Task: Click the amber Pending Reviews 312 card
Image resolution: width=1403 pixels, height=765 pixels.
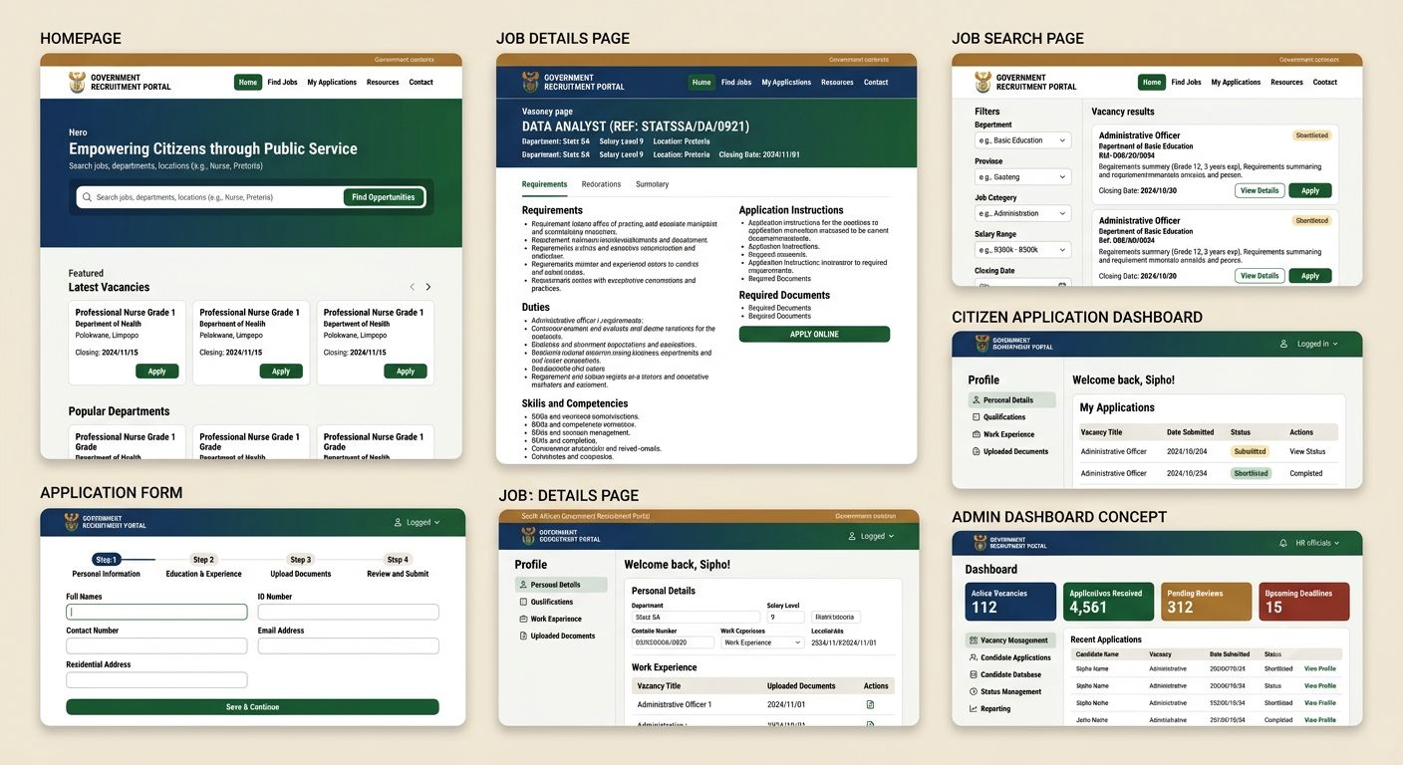Action: click(x=1206, y=602)
